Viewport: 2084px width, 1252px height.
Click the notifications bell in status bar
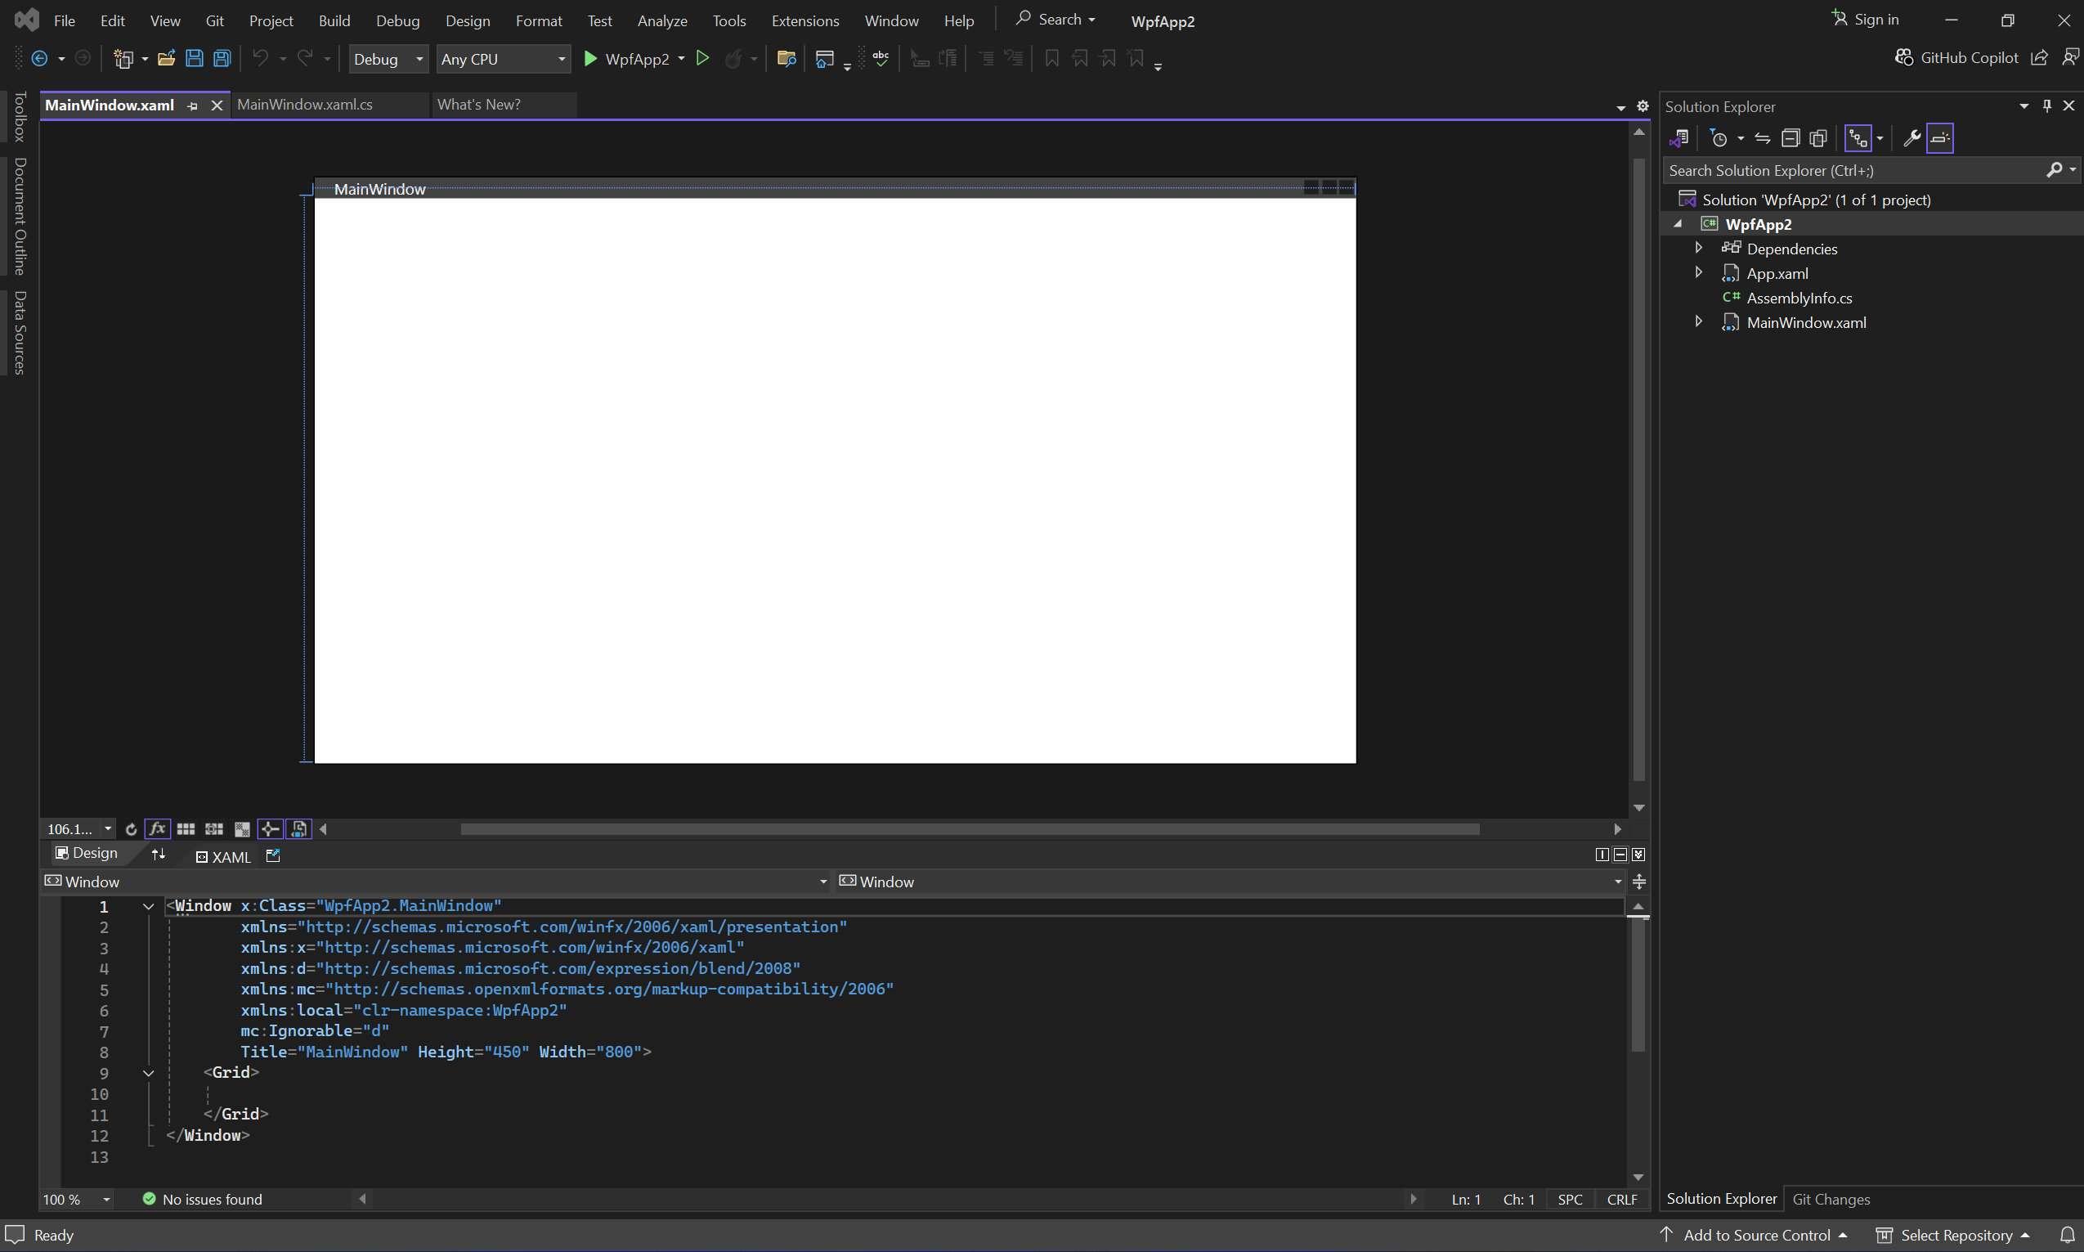pos(2067,1234)
